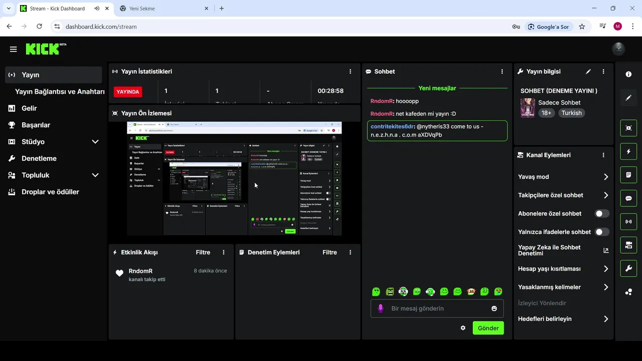Edit stream info with the pencil icon
Screen dimensions: 642x361
pos(588,72)
